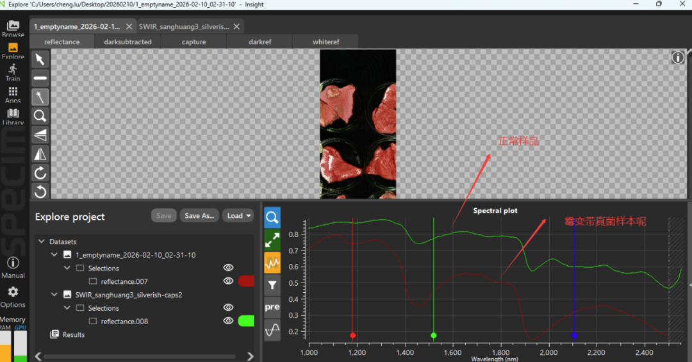Click the Memory RAM usage bar

[5, 346]
